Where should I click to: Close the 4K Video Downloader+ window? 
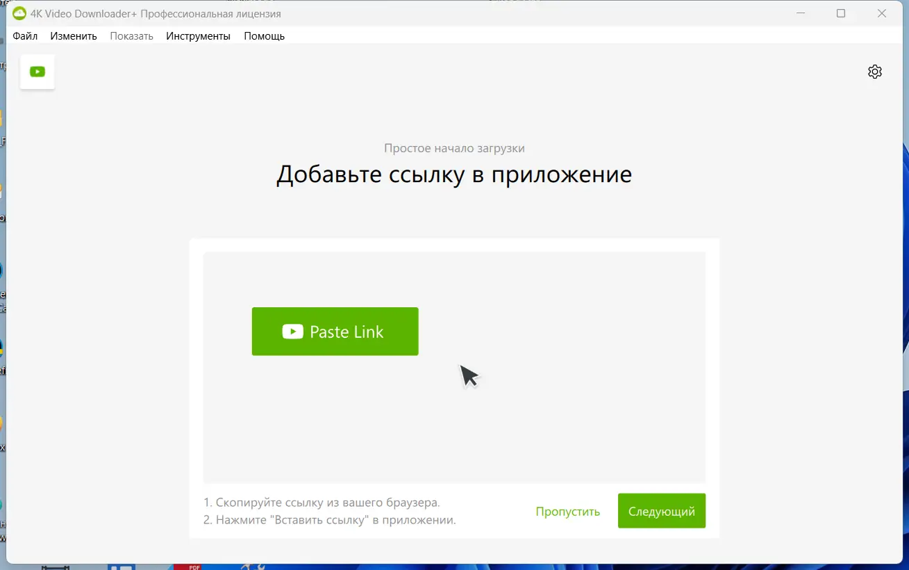[881, 13]
